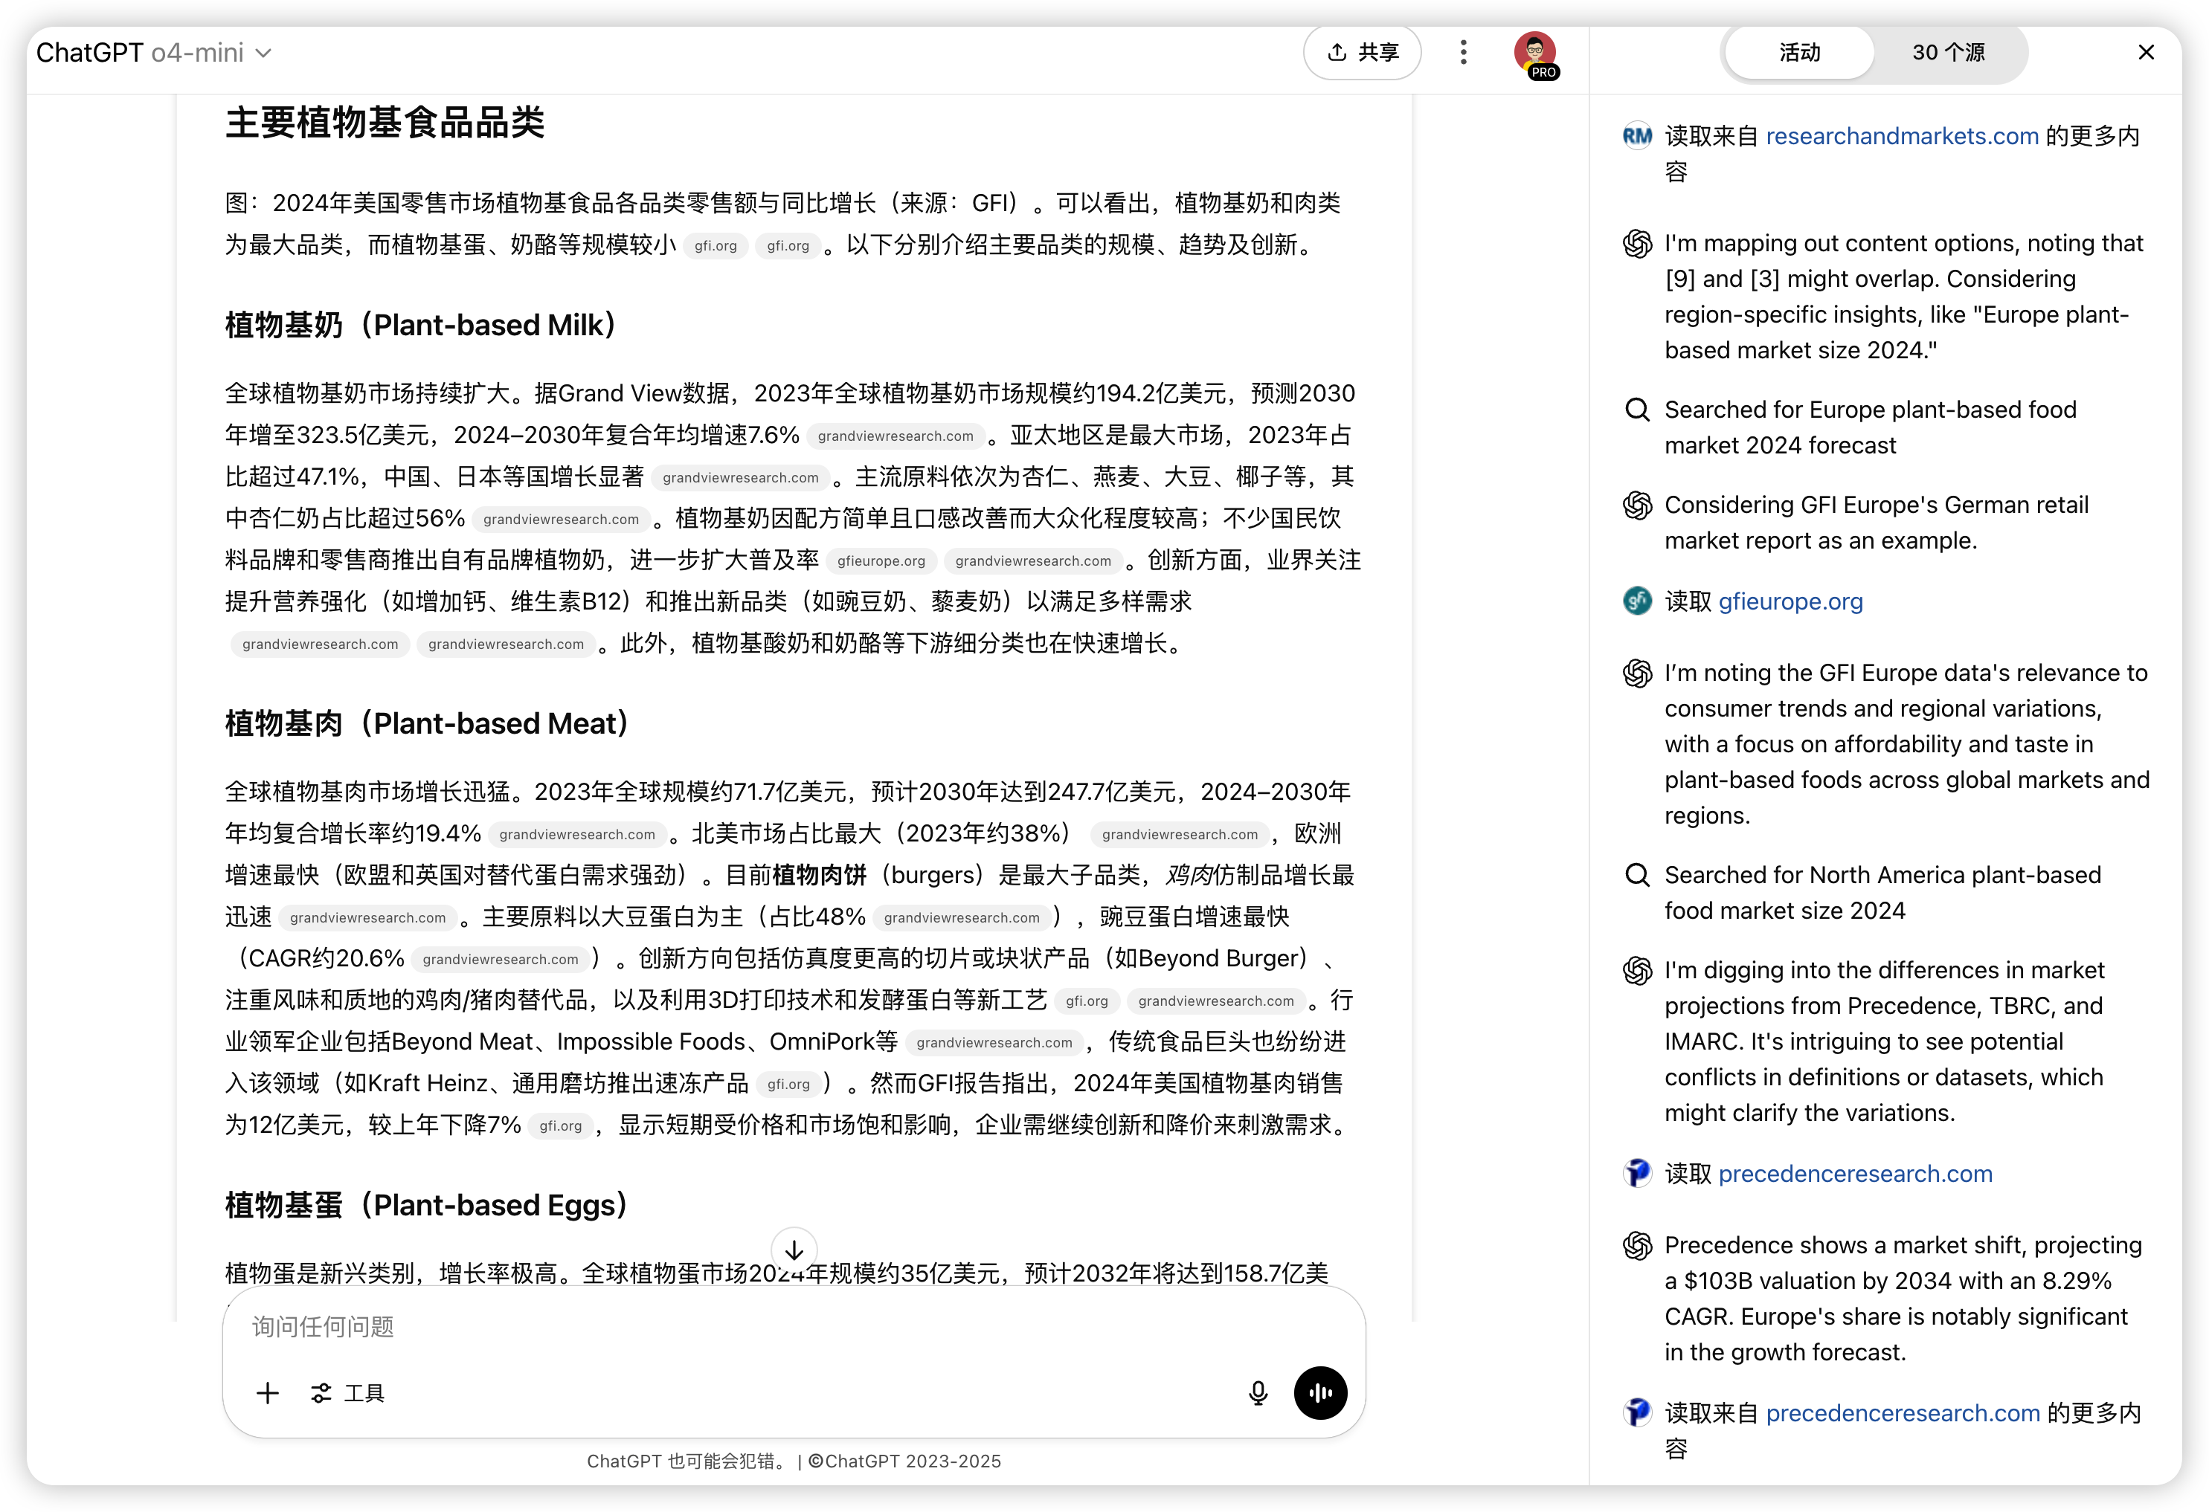Click the 共享 share button
Image resolution: width=2209 pixels, height=1512 pixels.
coord(1361,52)
